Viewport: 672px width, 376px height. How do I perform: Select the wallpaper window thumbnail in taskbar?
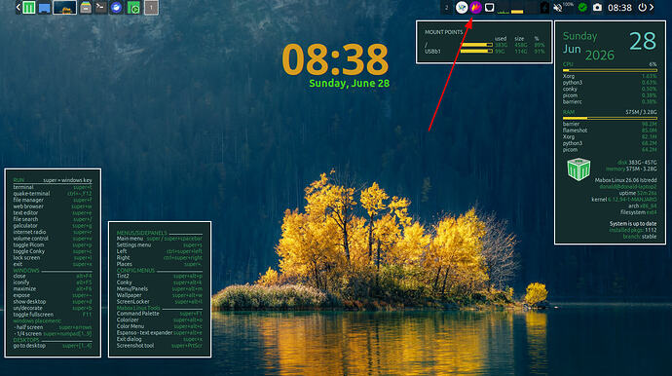pyautogui.click(x=64, y=7)
